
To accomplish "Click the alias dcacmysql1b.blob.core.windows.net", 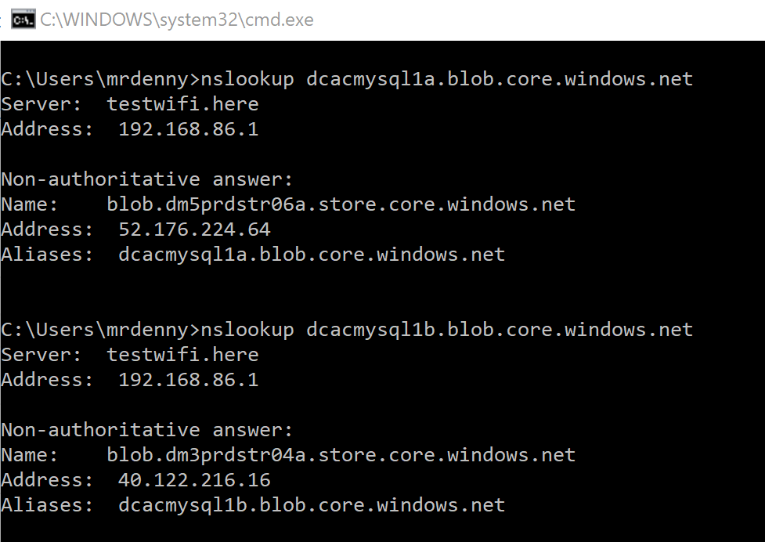I will coord(312,505).
